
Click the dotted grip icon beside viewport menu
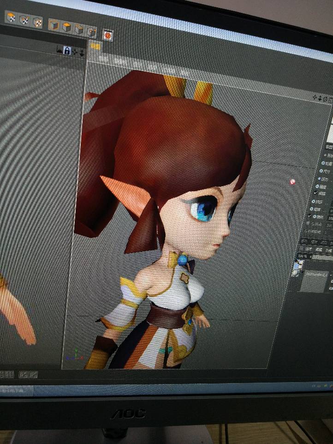[92, 57]
